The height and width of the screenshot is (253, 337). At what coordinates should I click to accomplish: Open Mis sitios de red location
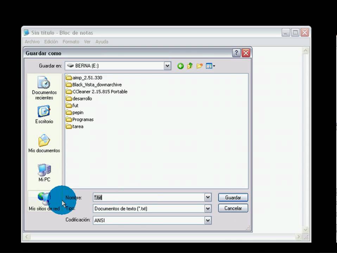[x=44, y=201]
